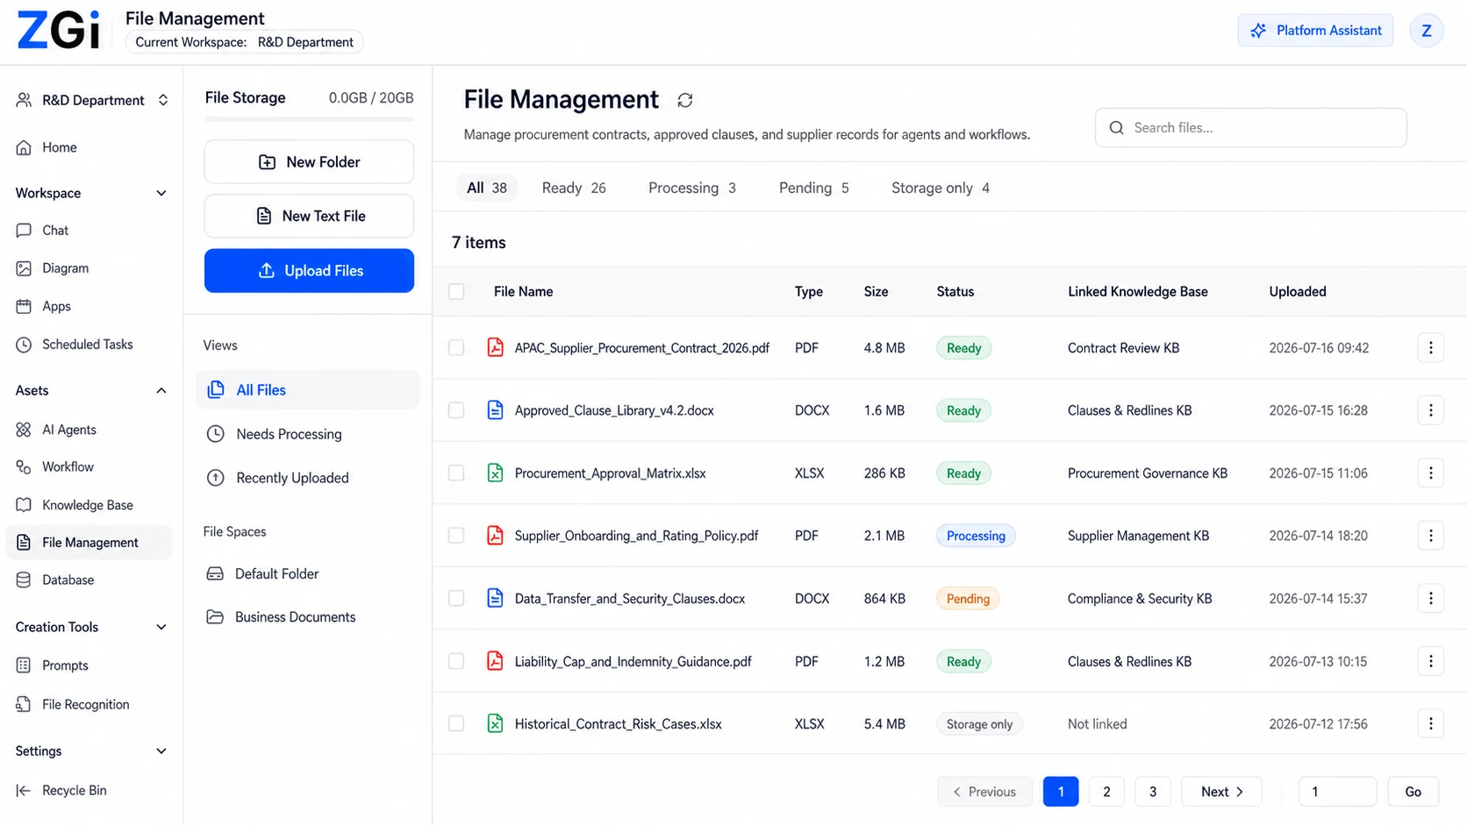Click the Upload Files button

pyautogui.click(x=309, y=271)
